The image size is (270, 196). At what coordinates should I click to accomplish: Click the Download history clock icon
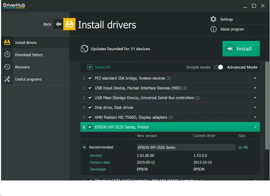tap(7, 55)
